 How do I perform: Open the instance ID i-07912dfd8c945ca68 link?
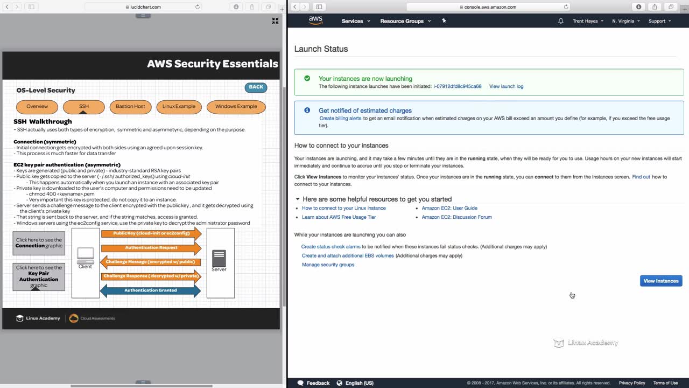(x=458, y=86)
